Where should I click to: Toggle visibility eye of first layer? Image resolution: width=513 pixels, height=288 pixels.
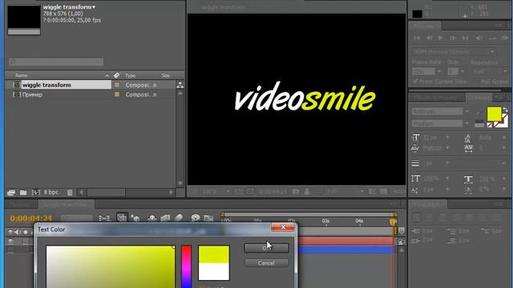(x=10, y=242)
